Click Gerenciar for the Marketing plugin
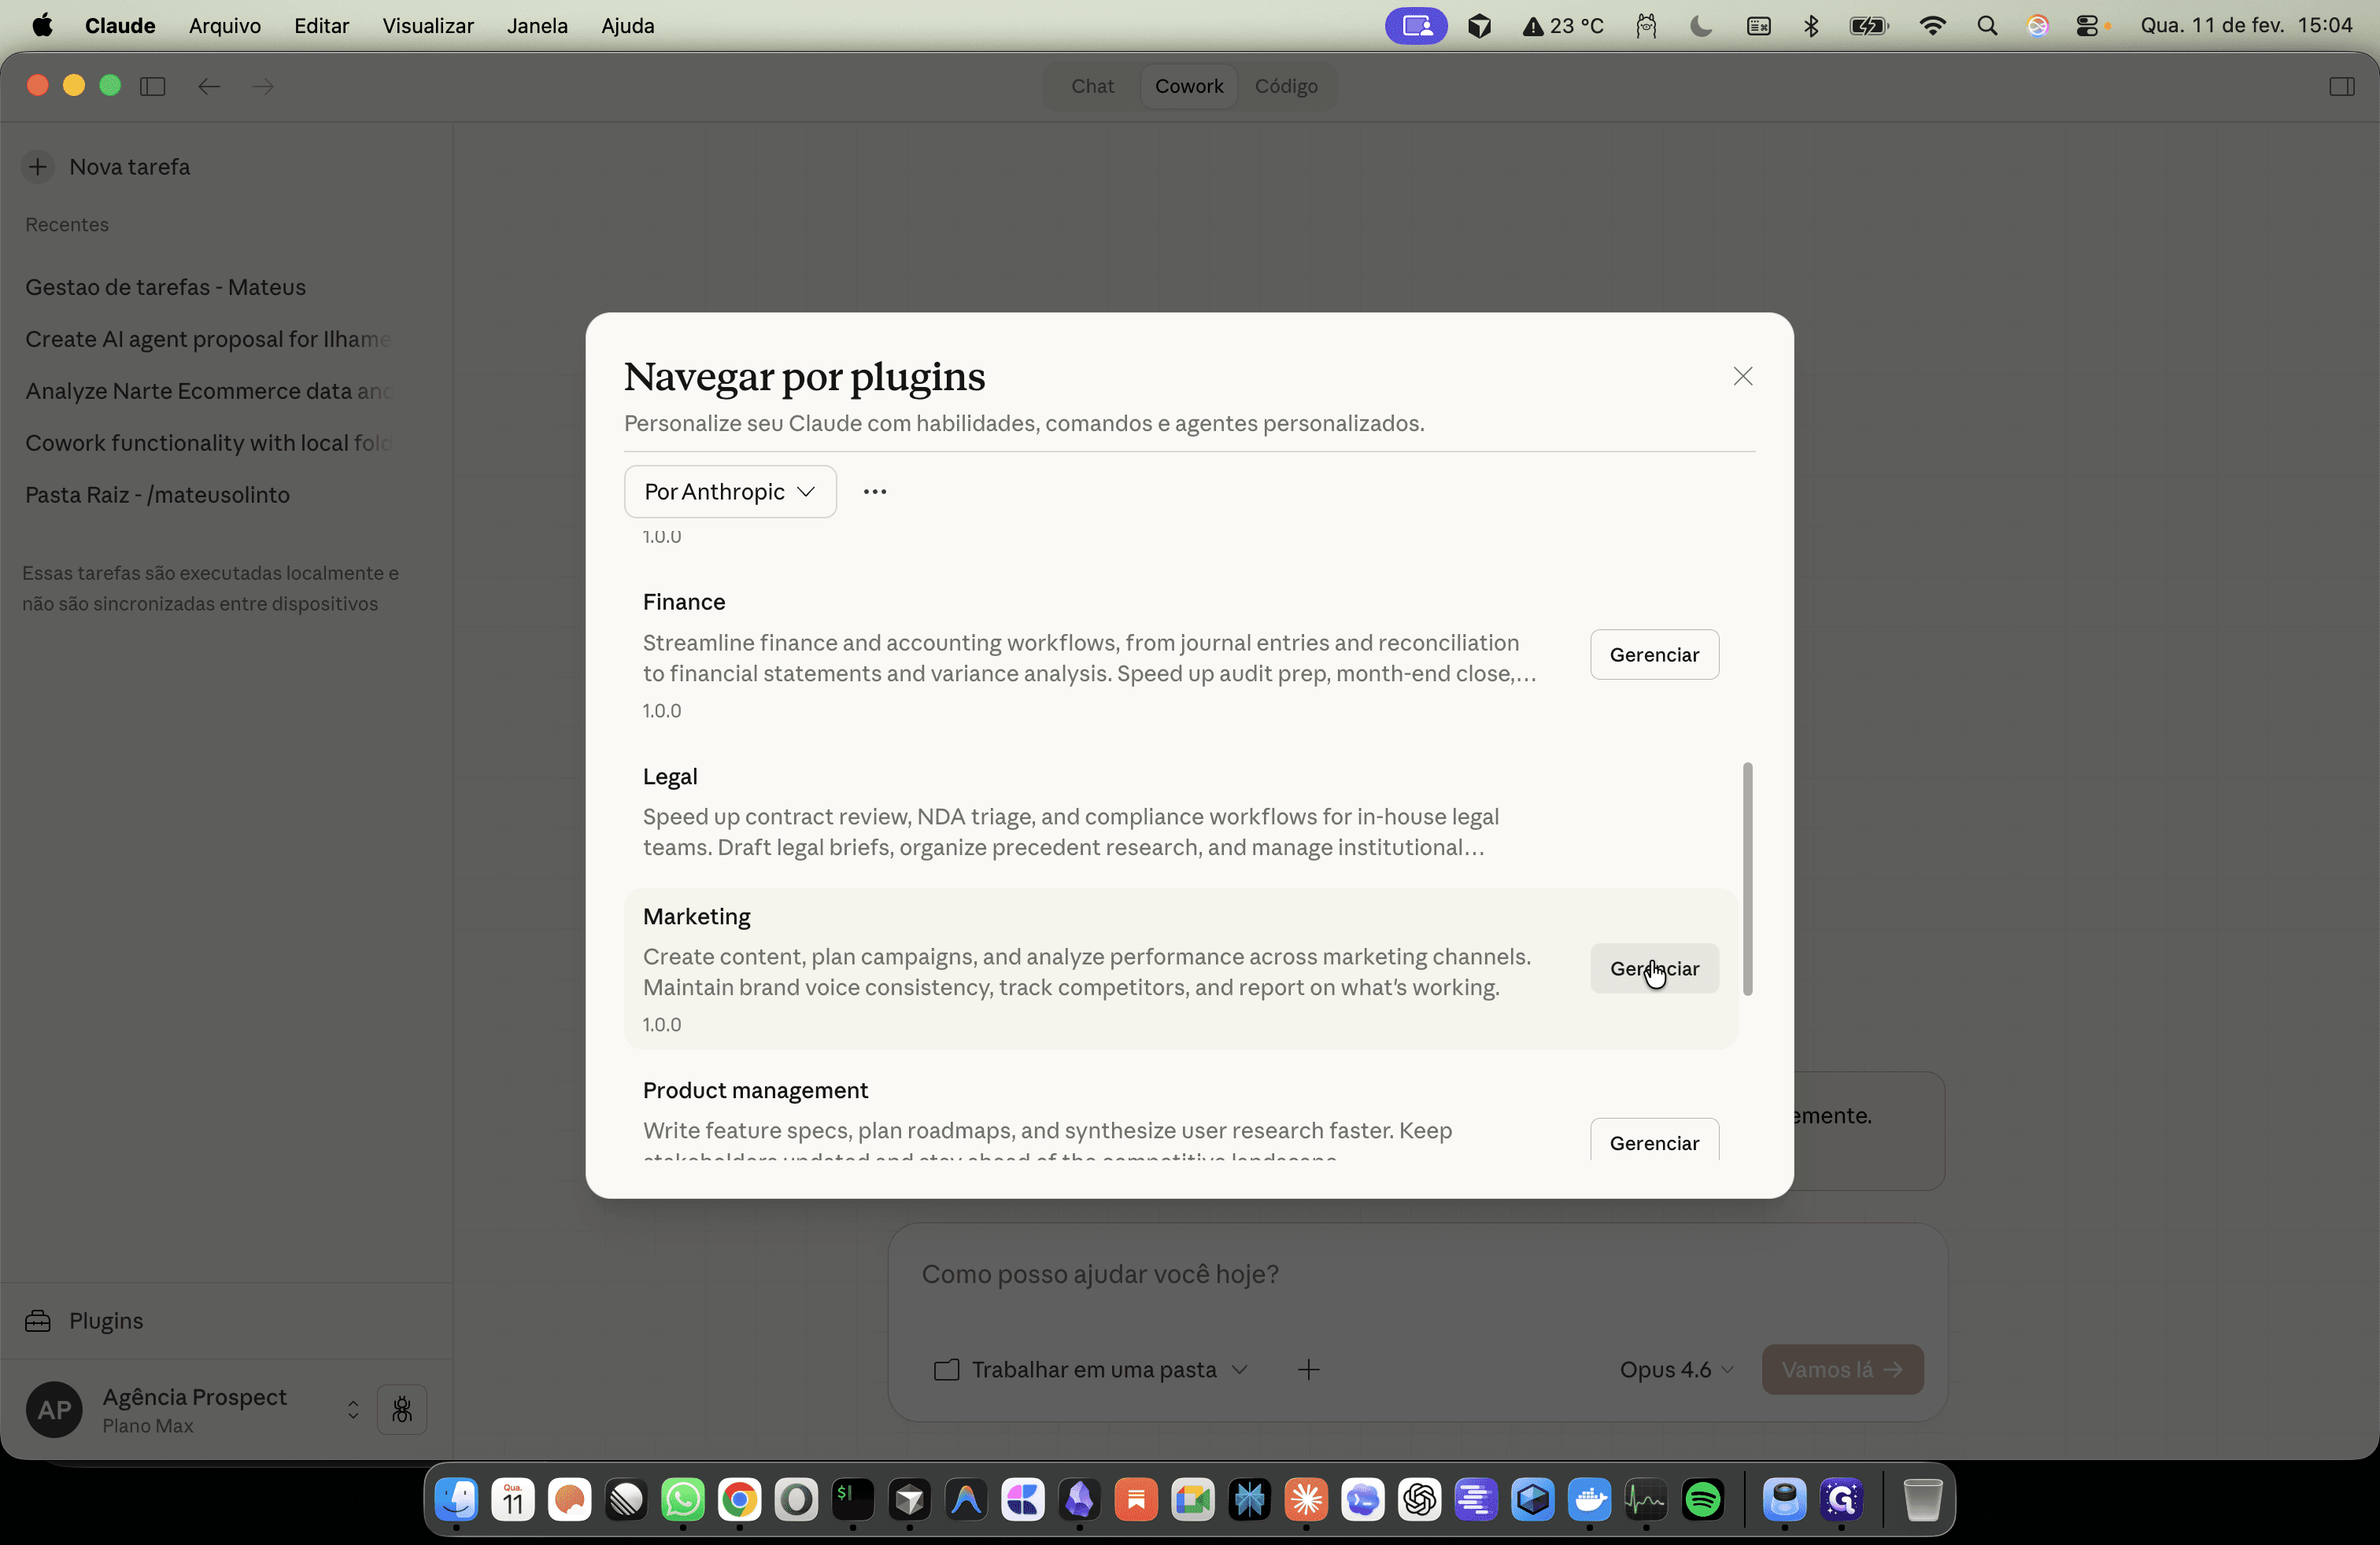2380x1545 pixels. (x=1654, y=968)
